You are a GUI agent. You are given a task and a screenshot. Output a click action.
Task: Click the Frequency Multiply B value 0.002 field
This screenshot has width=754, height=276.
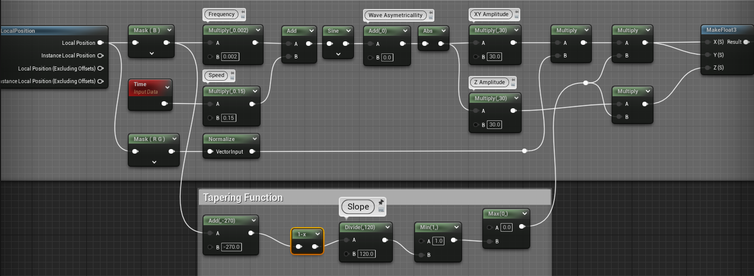click(231, 56)
